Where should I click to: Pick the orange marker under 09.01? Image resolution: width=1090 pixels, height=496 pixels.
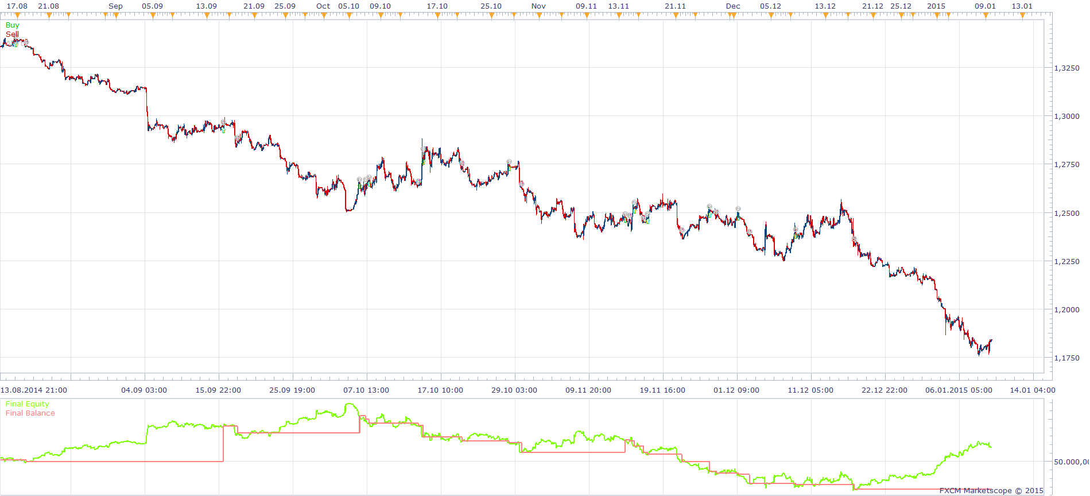(x=986, y=15)
